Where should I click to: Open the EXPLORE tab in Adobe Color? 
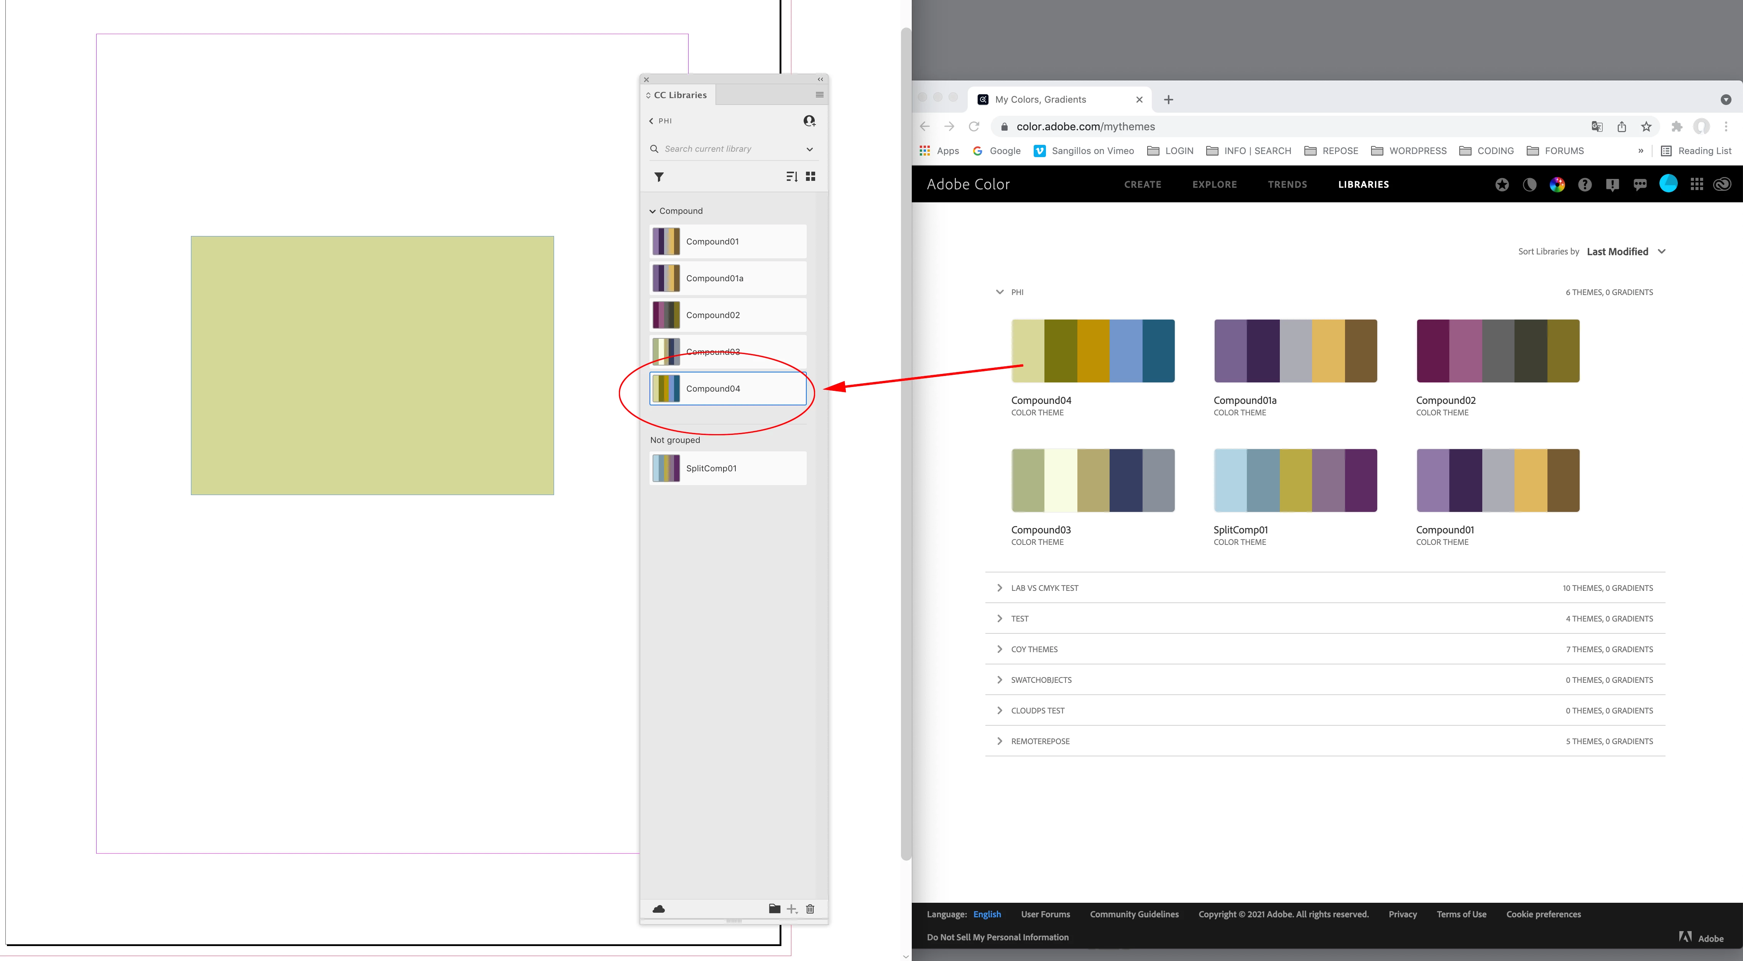[1214, 185]
